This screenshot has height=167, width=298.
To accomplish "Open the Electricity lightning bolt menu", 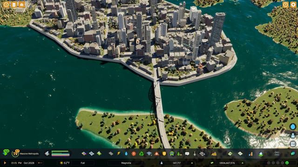I will [x=119, y=154].
